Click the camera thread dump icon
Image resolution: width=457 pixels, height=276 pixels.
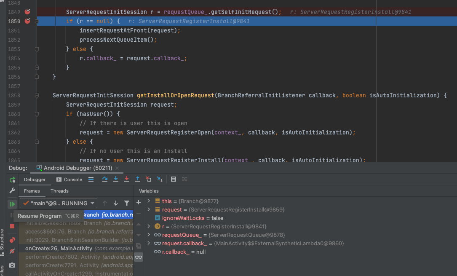[12, 265]
